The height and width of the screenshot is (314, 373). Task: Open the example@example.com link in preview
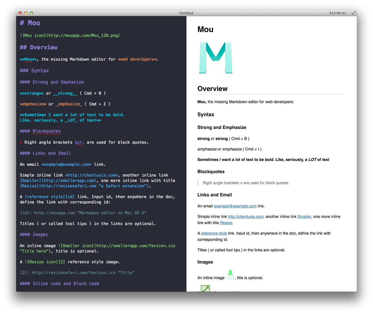[x=235, y=206]
